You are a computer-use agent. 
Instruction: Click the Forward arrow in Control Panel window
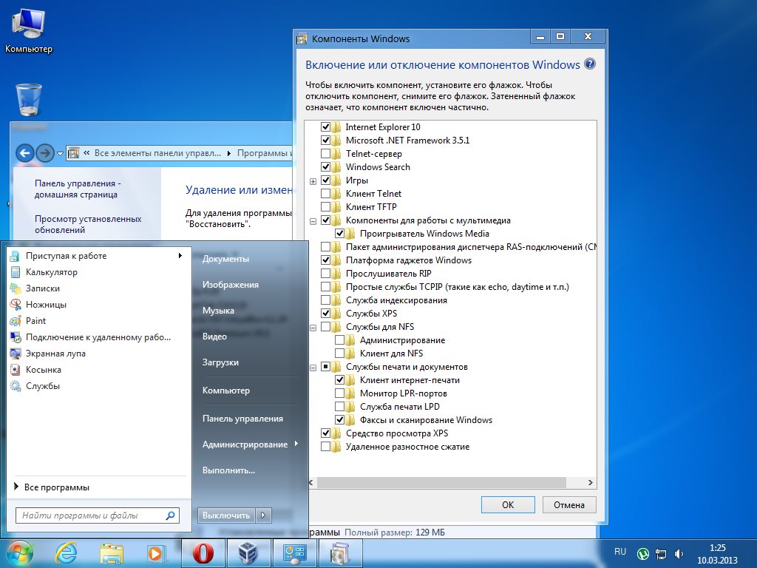[x=45, y=154]
